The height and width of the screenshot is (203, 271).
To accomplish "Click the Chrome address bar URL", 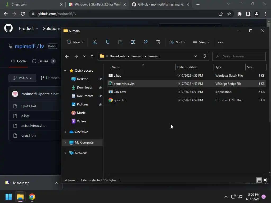I will [57, 14].
